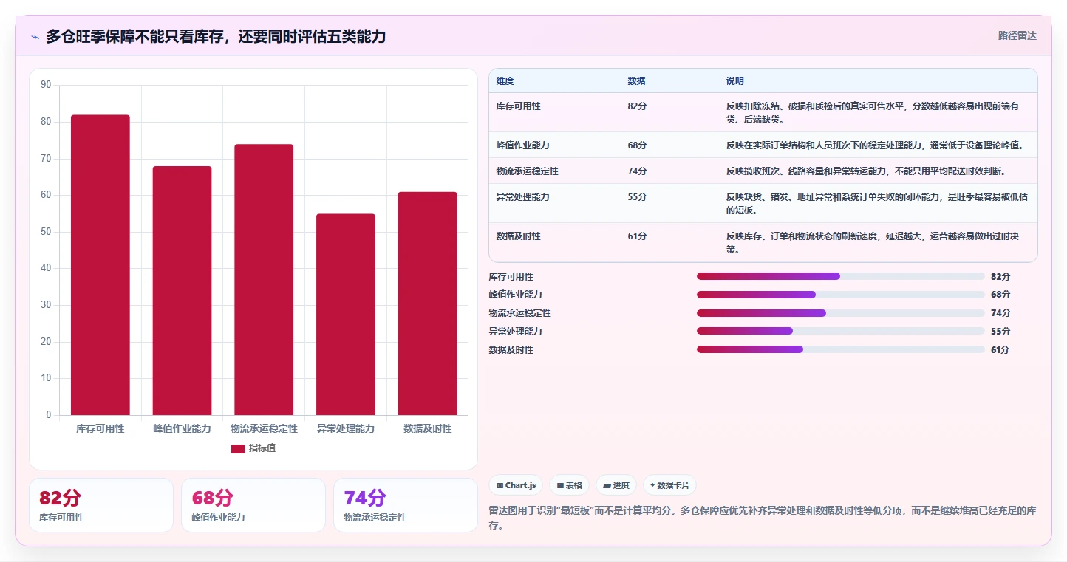Screen dimensions: 1067x562
Task: Click the 61分 value in the table
Action: click(637, 236)
